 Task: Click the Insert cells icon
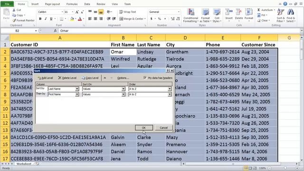[229, 12]
